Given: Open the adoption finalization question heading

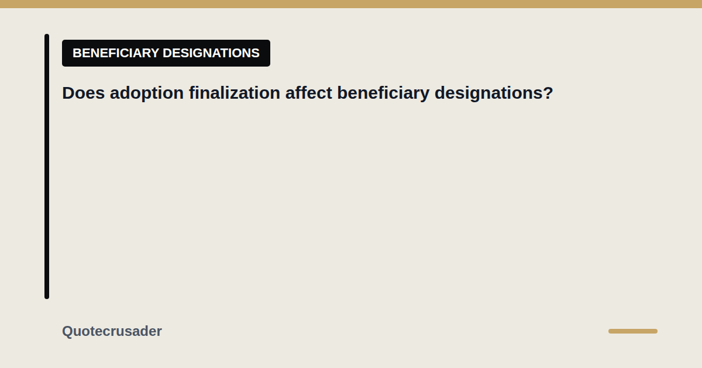Looking at the screenshot, I should (308, 93).
